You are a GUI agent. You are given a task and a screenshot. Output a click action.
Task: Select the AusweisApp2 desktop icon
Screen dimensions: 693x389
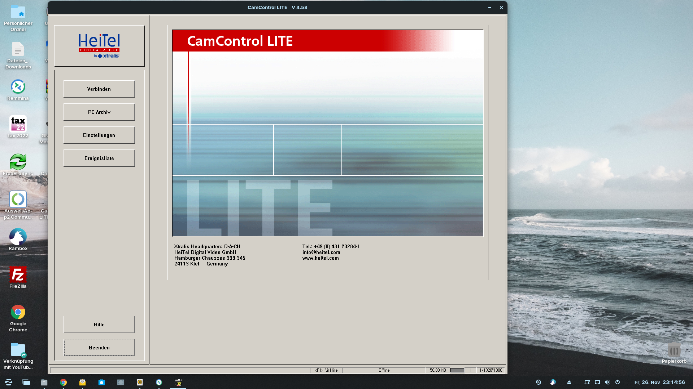point(18,205)
